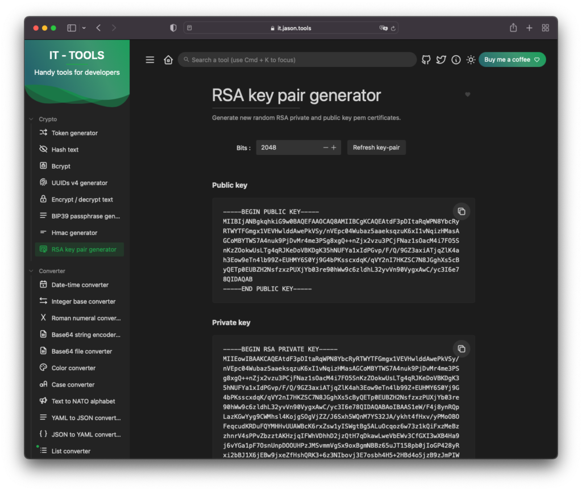Screen dimensions: 582x491
Task: Collapse the Crypto category
Action: (31, 119)
